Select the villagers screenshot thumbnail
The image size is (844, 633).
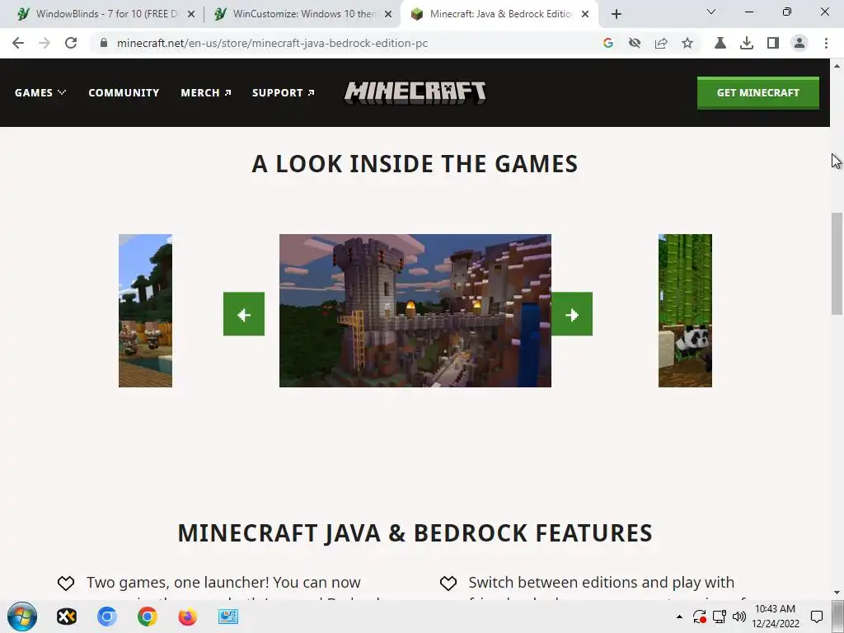click(145, 311)
